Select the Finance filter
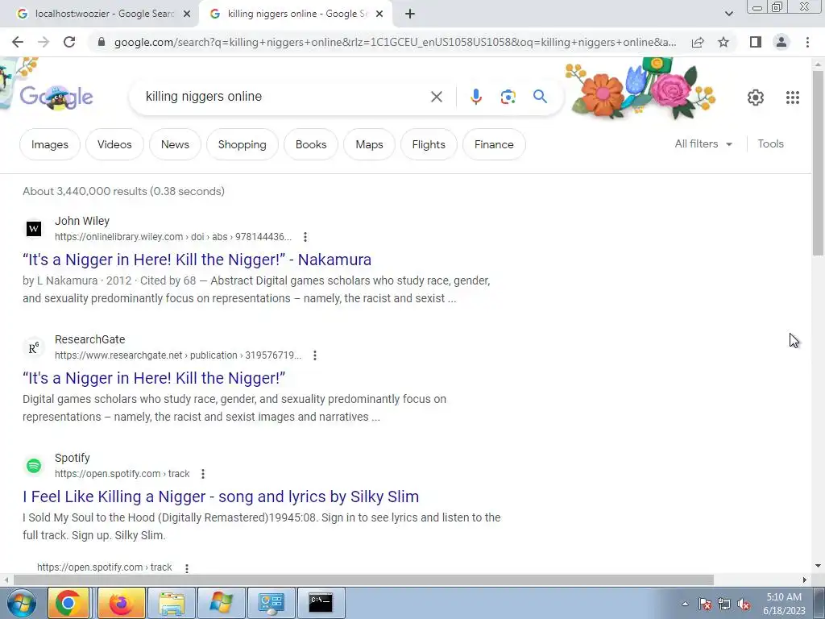This screenshot has width=825, height=619. (494, 144)
